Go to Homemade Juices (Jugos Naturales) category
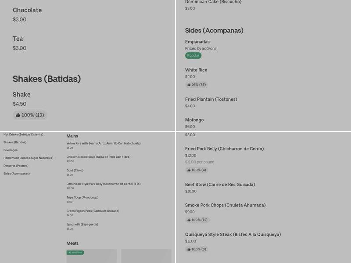 pyautogui.click(x=28, y=158)
